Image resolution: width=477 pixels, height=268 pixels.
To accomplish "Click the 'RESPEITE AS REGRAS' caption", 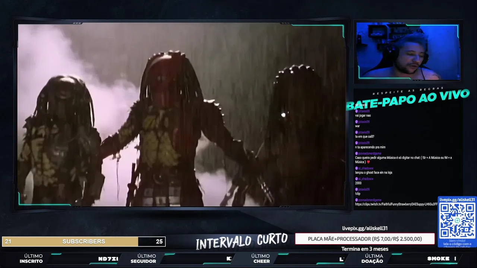I will pos(408,91).
